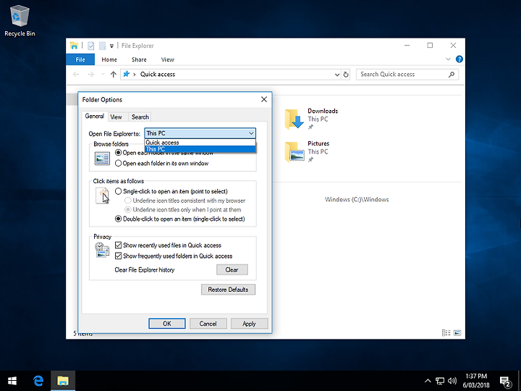
Task: Click the Windows (C:)\Windows path text
Action: pos(357,200)
